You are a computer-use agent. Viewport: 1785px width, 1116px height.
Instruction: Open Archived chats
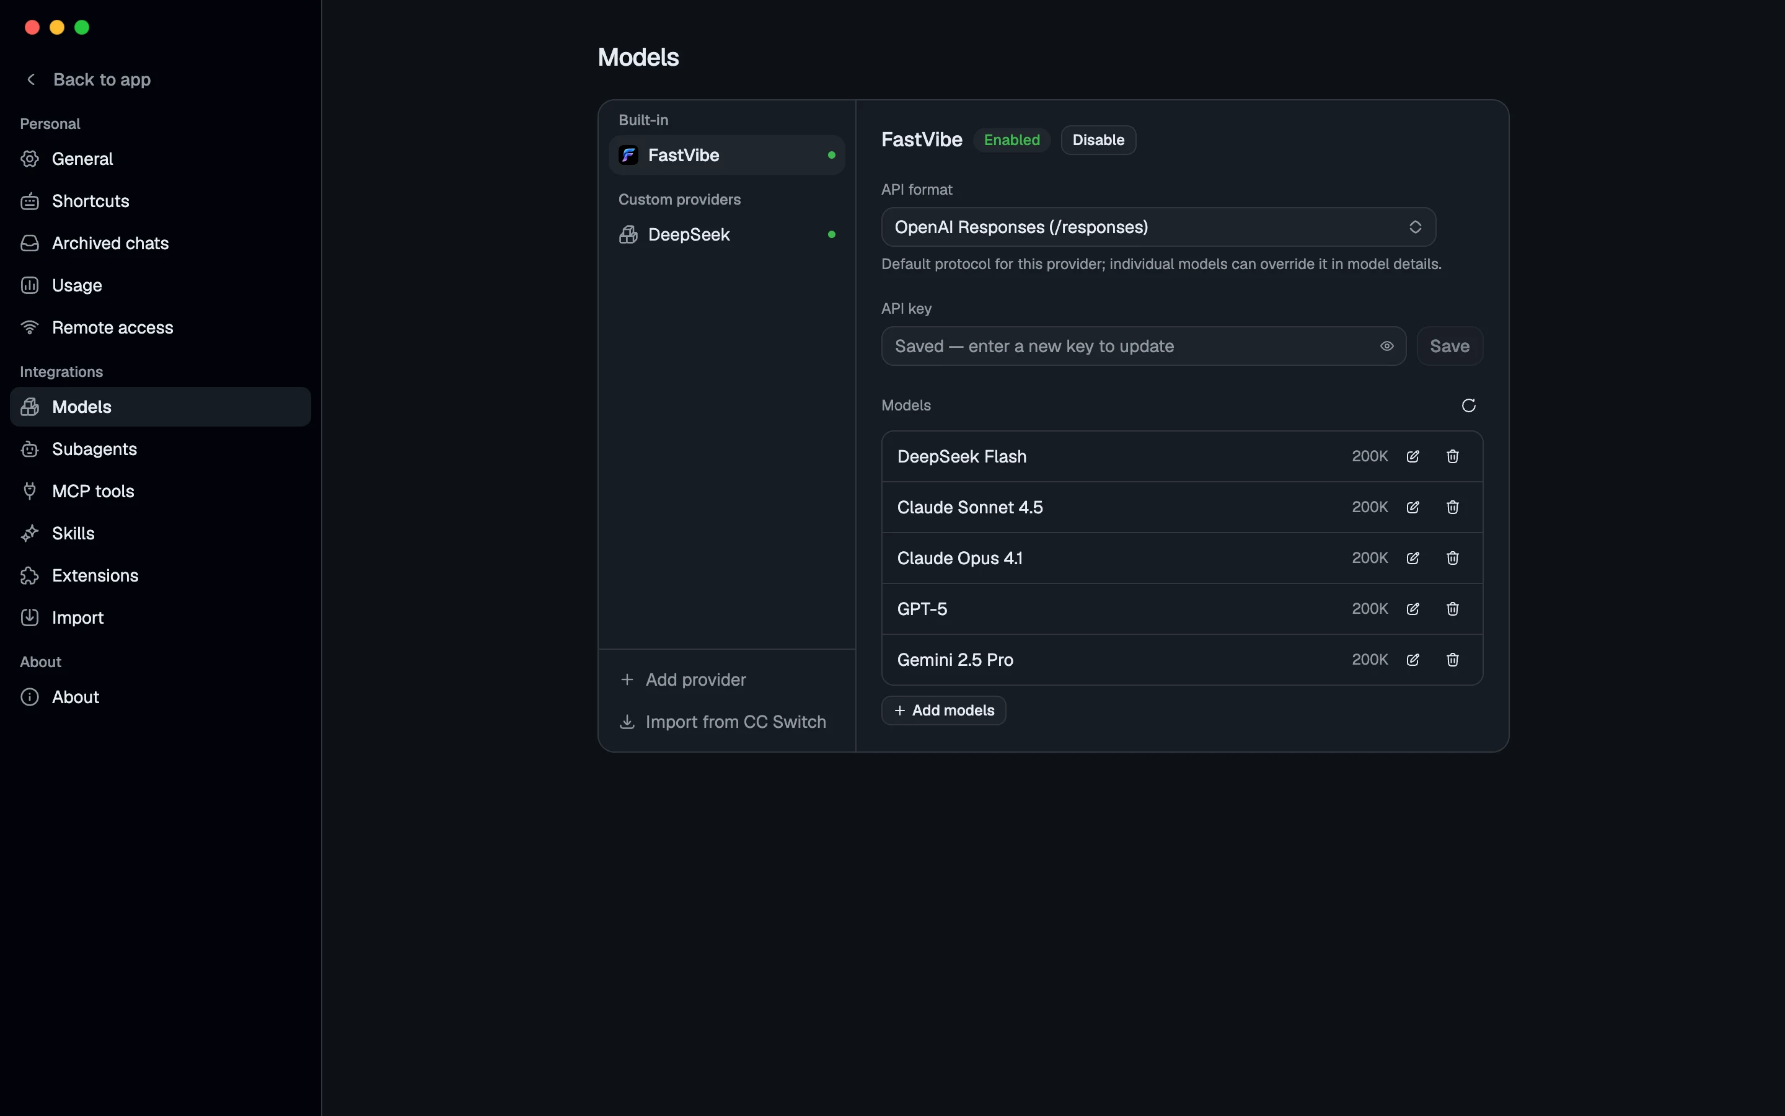coord(160,243)
